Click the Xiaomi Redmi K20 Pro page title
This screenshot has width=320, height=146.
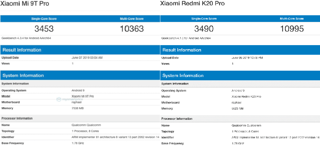[x=192, y=4]
